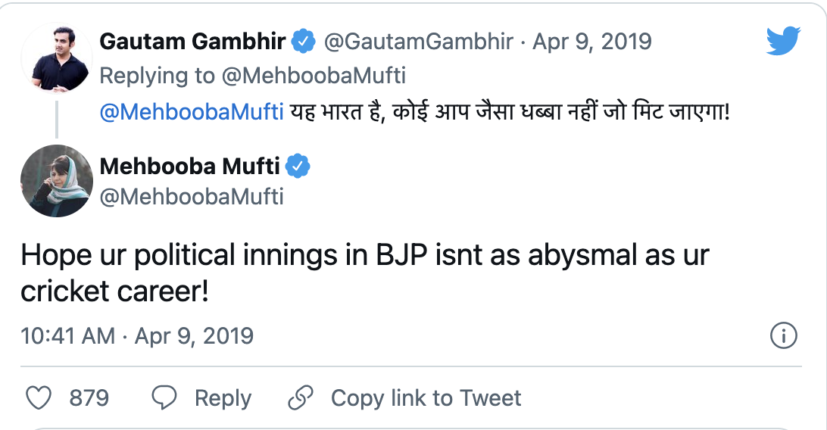827x430 pixels.
Task: Click the Twitter bird logo
Action: pyautogui.click(x=783, y=42)
